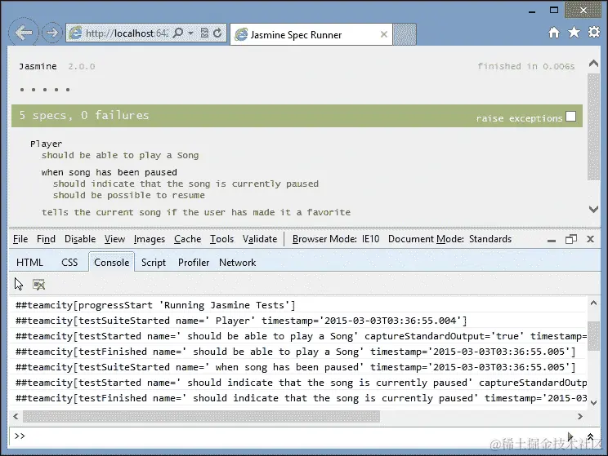Close the Jasmine Spec Runner tab
This screenshot has height=456, width=608.
(384, 34)
